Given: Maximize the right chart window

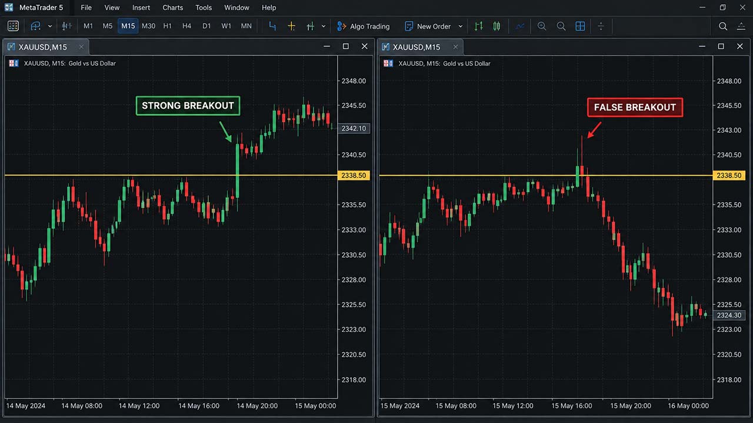Looking at the screenshot, I should click(721, 46).
